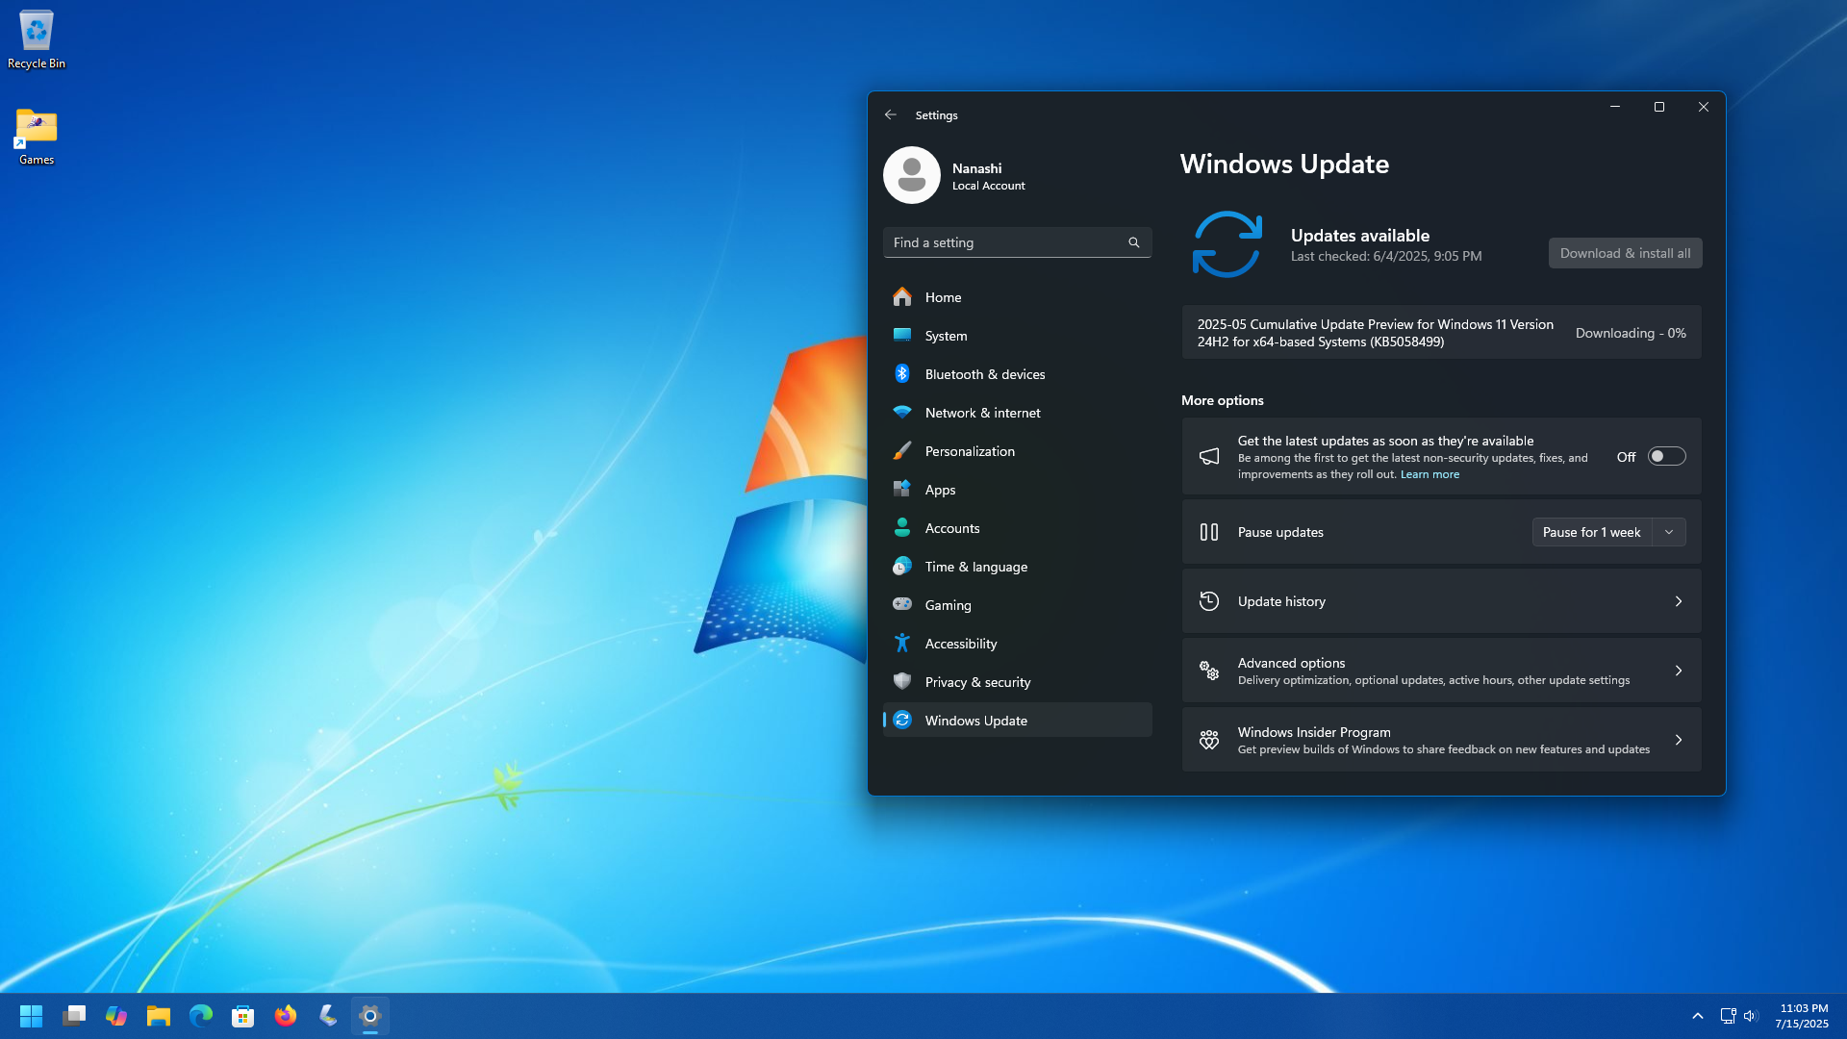
Task: Click the Settings gear in taskbar
Action: [x=370, y=1016]
